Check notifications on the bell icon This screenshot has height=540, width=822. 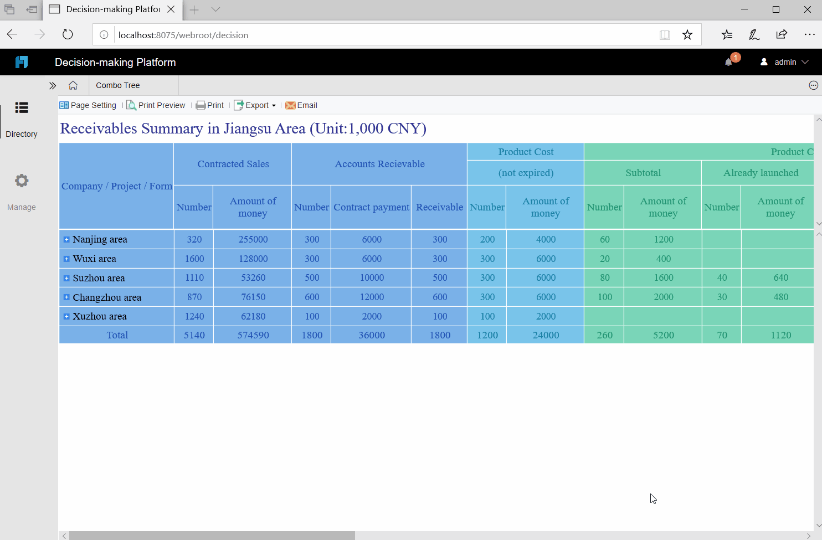728,62
